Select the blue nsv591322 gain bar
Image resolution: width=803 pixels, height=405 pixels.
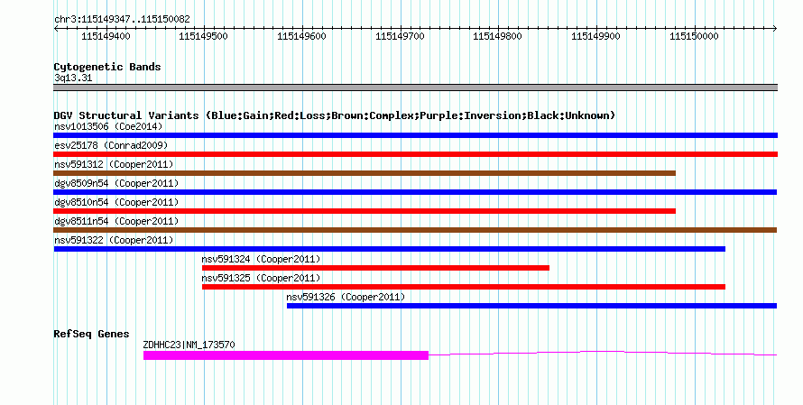click(390, 249)
